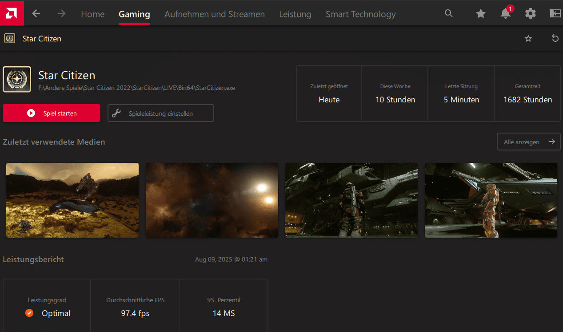This screenshot has width=563, height=332.
Task: Click the Leistungsbericht heading
Action: 33,259
